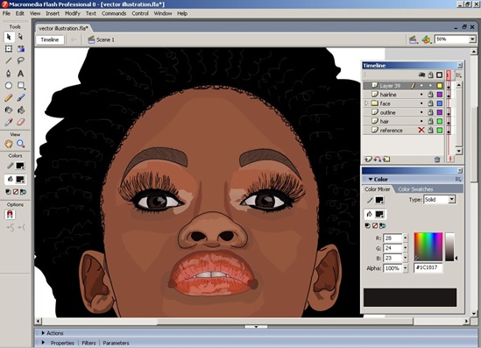
Task: Toggle visibility of reference layer red X
Action: [x=421, y=130]
